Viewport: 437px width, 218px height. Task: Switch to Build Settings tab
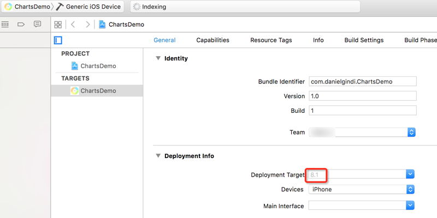364,40
